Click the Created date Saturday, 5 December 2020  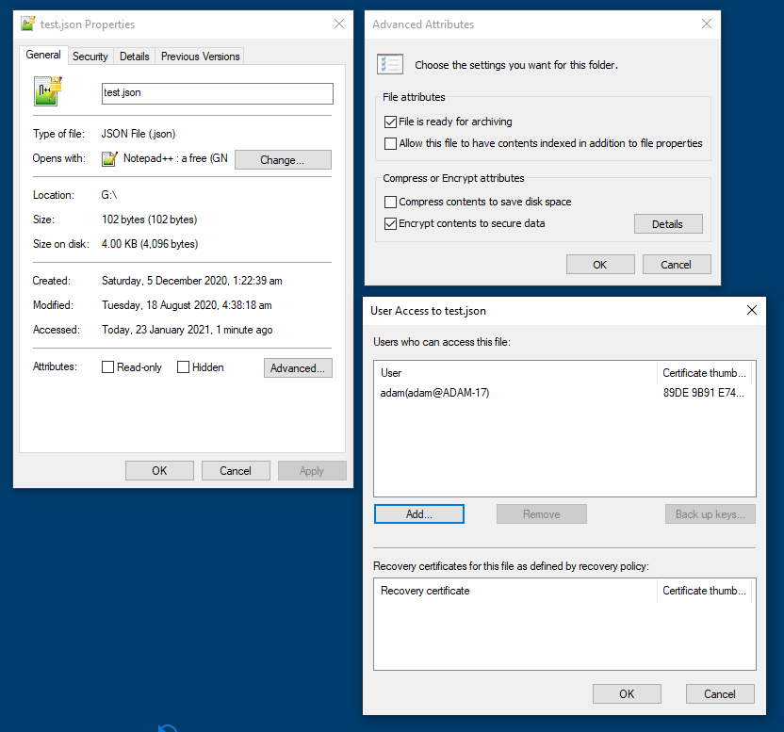pos(192,281)
